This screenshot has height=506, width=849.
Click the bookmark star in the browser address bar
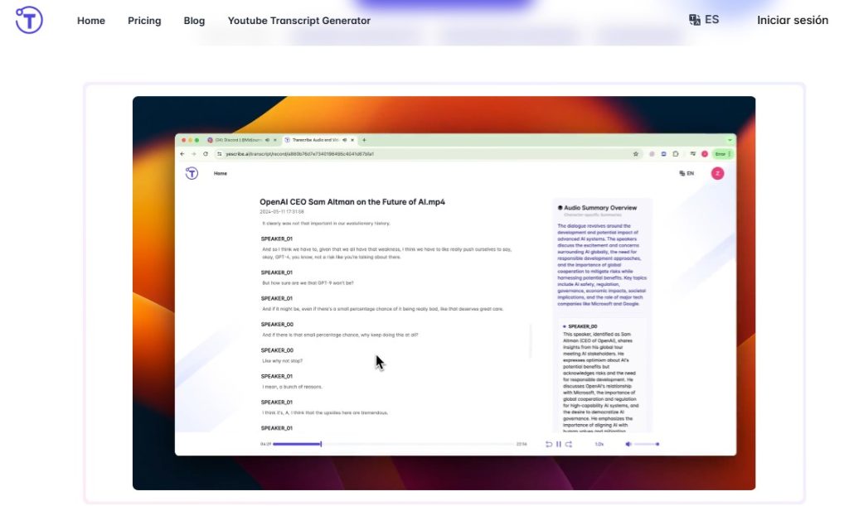pos(636,154)
